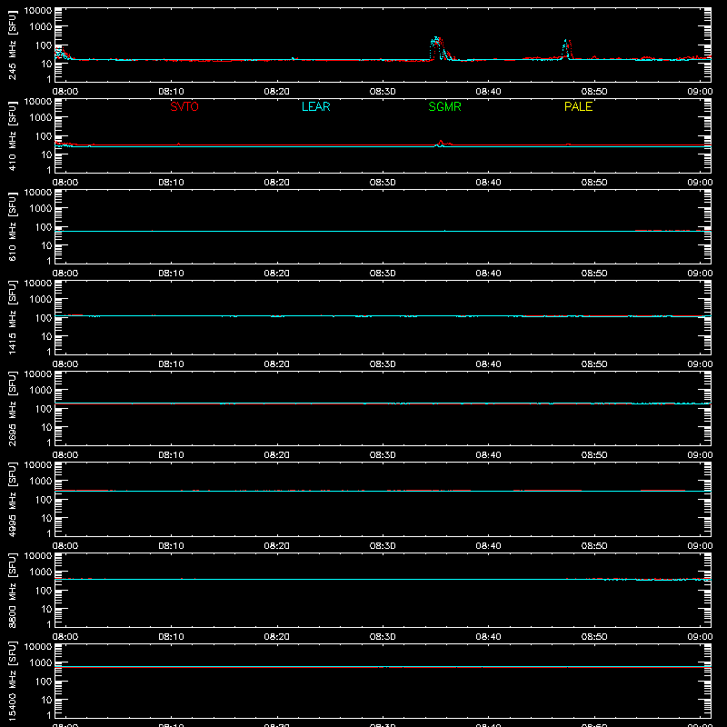The image size is (727, 727).
Task: Click the 10 tick label on 4995 MHz axis
Action: click(x=47, y=518)
